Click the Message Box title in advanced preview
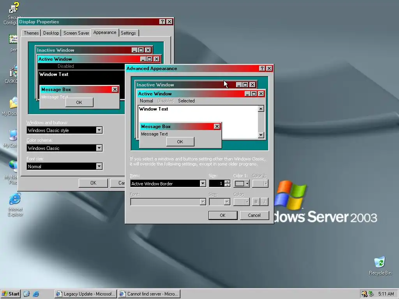Image resolution: width=399 pixels, height=299 pixels. point(156,127)
